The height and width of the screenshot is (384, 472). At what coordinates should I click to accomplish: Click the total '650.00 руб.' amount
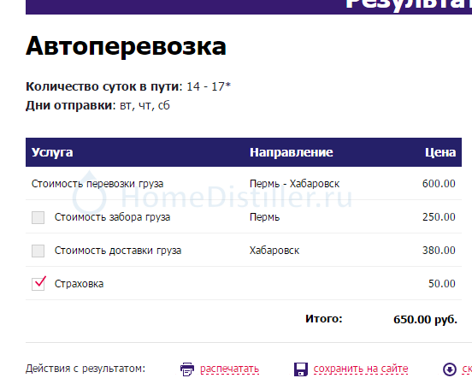(425, 319)
